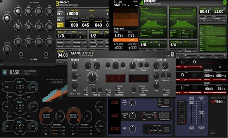The image size is (228, 138).
Task: Click the Mangleverb reverb MIX knob
Action: tap(74, 85)
